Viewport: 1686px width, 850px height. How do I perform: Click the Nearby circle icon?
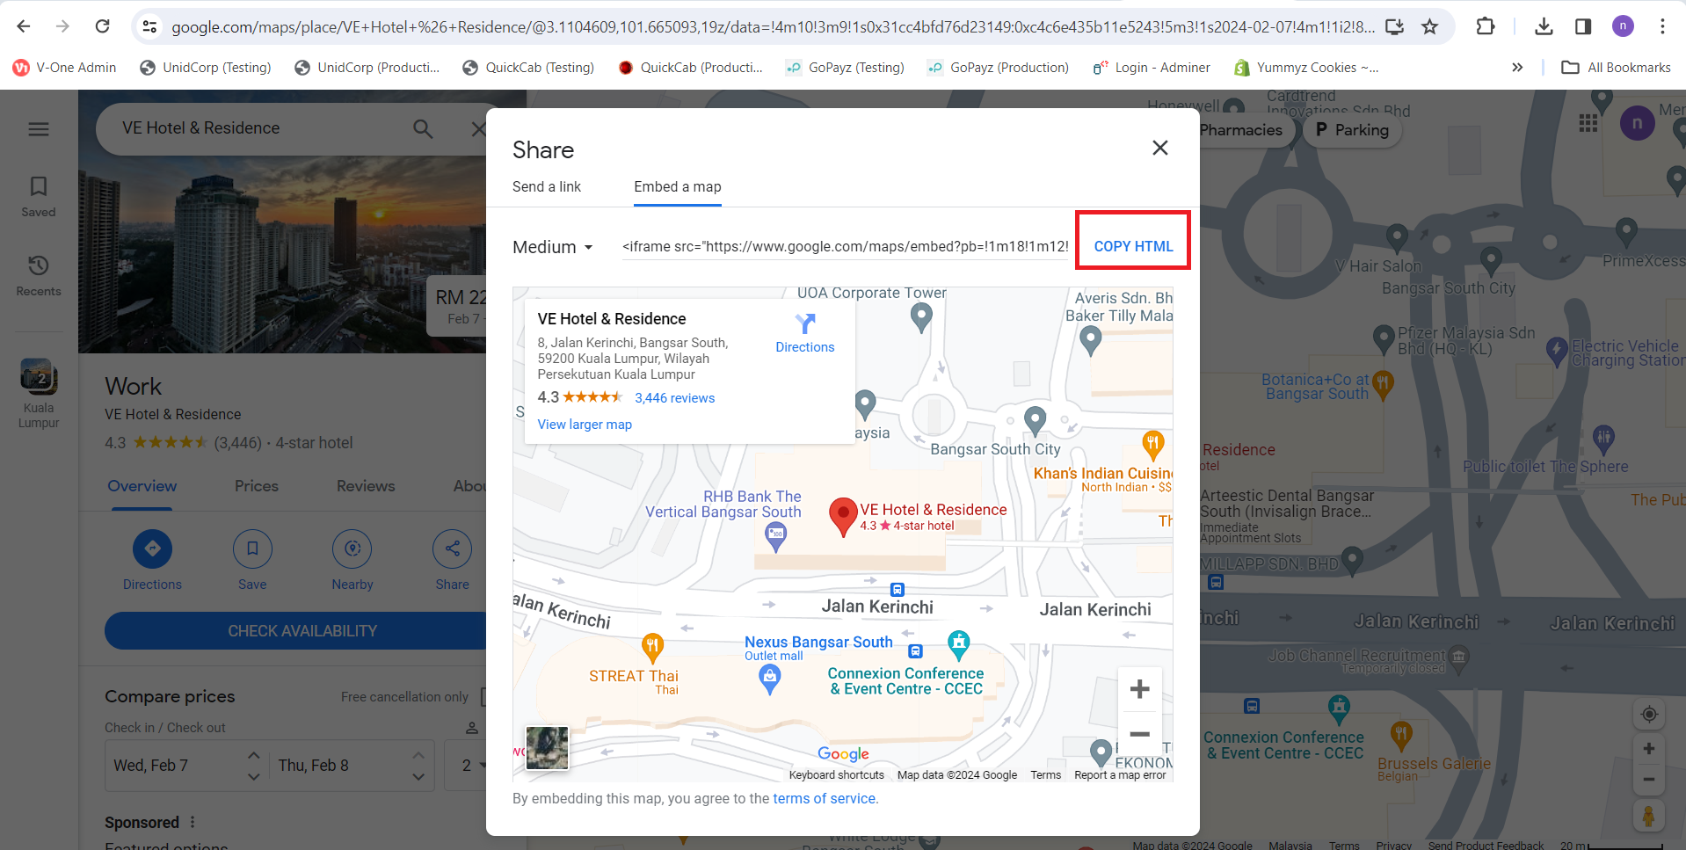(x=352, y=549)
